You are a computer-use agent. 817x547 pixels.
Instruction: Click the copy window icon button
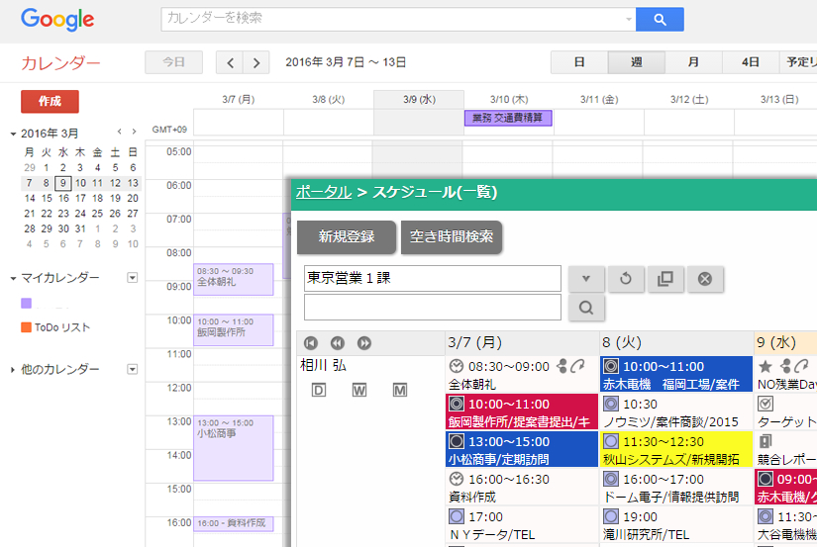click(665, 278)
